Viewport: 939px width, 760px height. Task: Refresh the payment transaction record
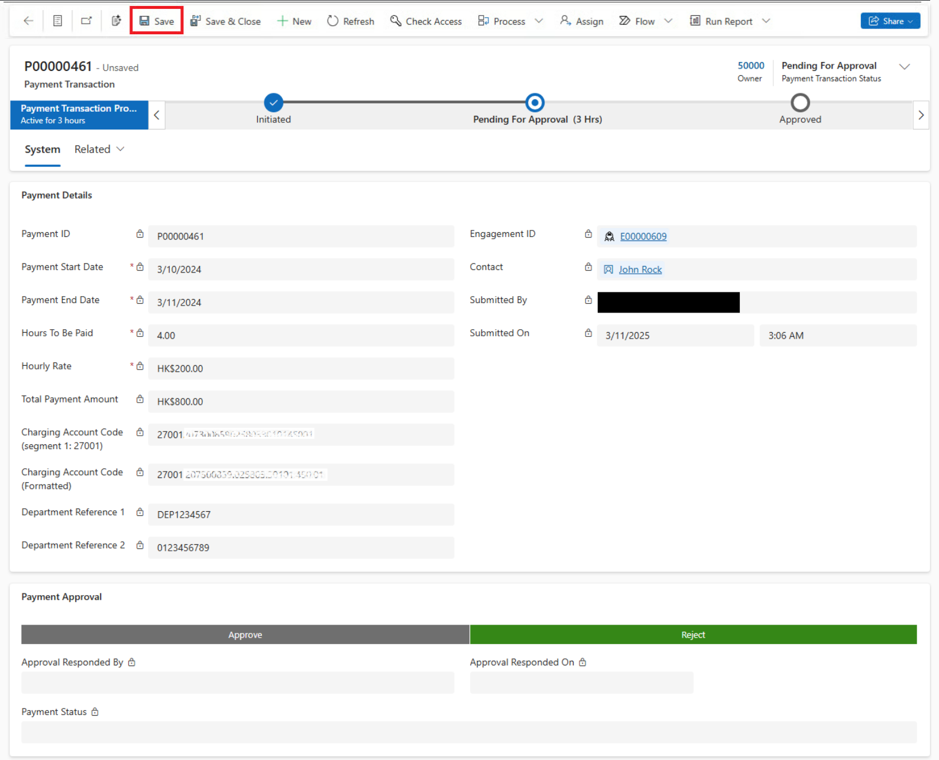[351, 21]
